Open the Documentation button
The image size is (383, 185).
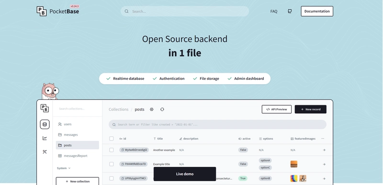coord(317,11)
